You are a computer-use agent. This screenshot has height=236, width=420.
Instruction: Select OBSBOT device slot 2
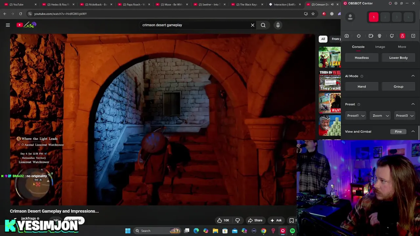pos(385,17)
